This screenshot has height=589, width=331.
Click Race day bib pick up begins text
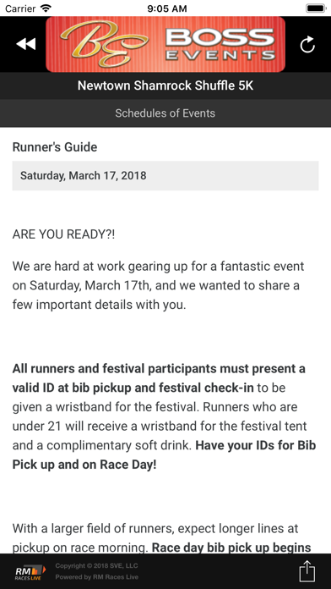coord(231,547)
